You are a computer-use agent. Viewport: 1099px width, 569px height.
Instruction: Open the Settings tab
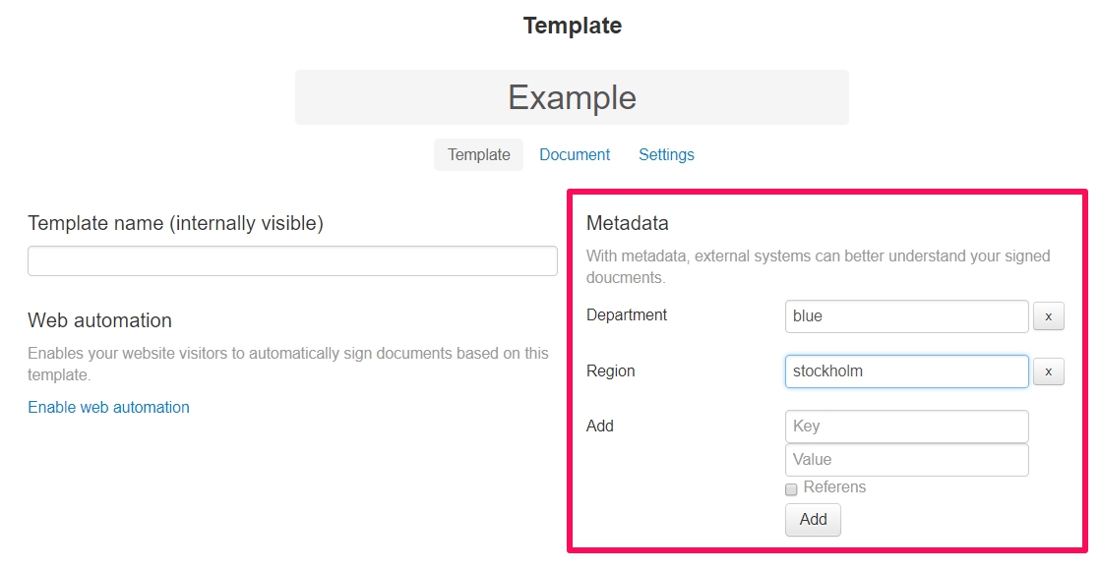coord(666,154)
